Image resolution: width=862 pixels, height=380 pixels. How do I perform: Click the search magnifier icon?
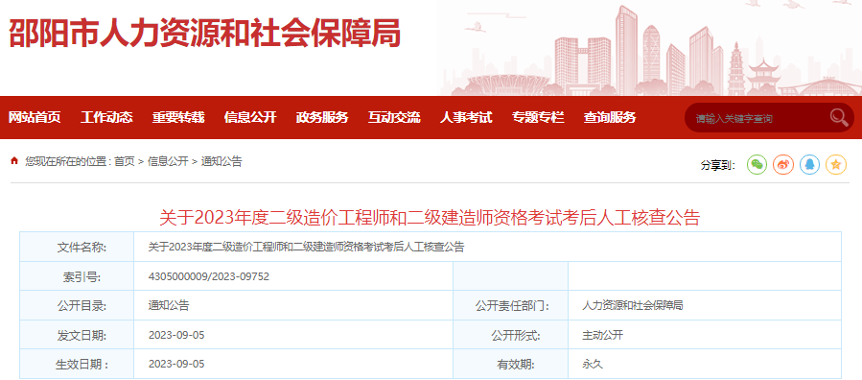pyautogui.click(x=839, y=117)
